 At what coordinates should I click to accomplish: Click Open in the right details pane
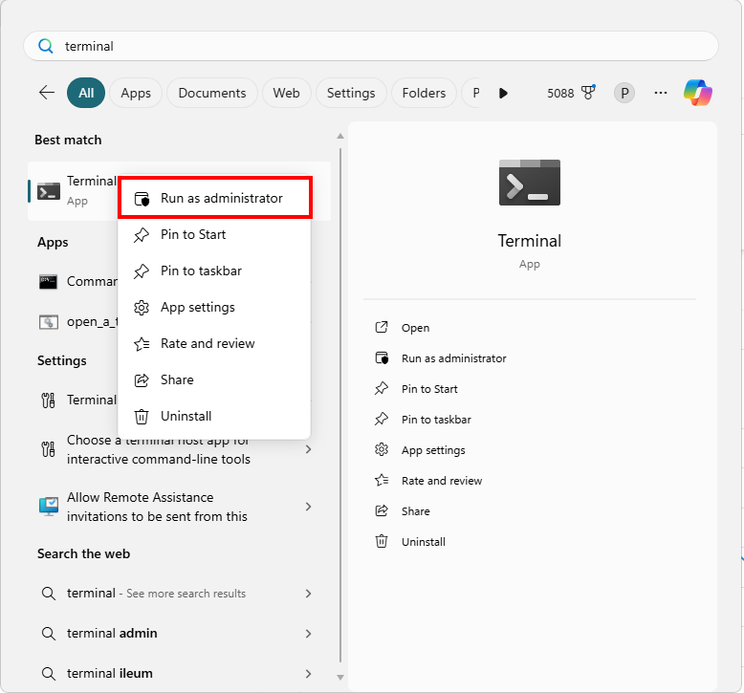pos(415,328)
